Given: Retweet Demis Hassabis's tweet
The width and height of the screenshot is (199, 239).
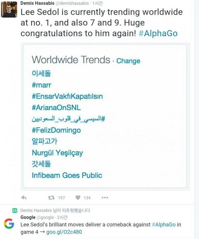Looking at the screenshot, I should point(51,198).
